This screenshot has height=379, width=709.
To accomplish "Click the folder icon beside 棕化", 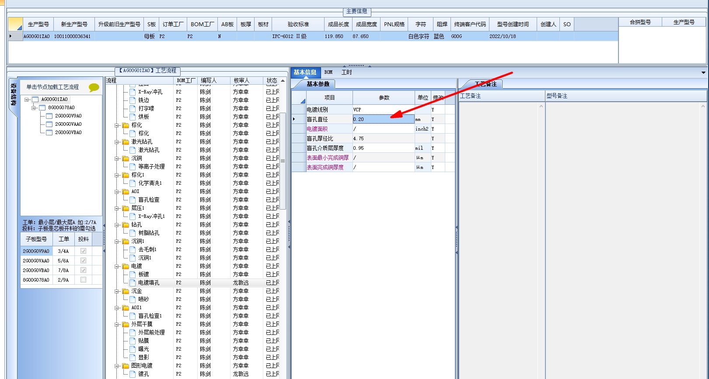I will click(126, 125).
